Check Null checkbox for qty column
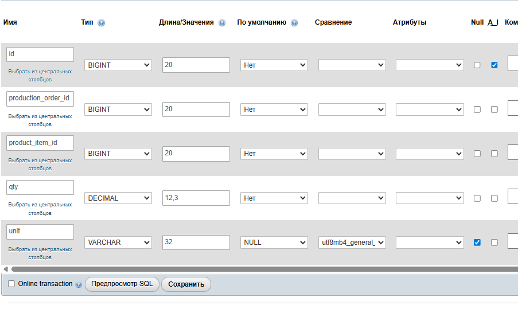The width and height of the screenshot is (518, 313). (477, 198)
